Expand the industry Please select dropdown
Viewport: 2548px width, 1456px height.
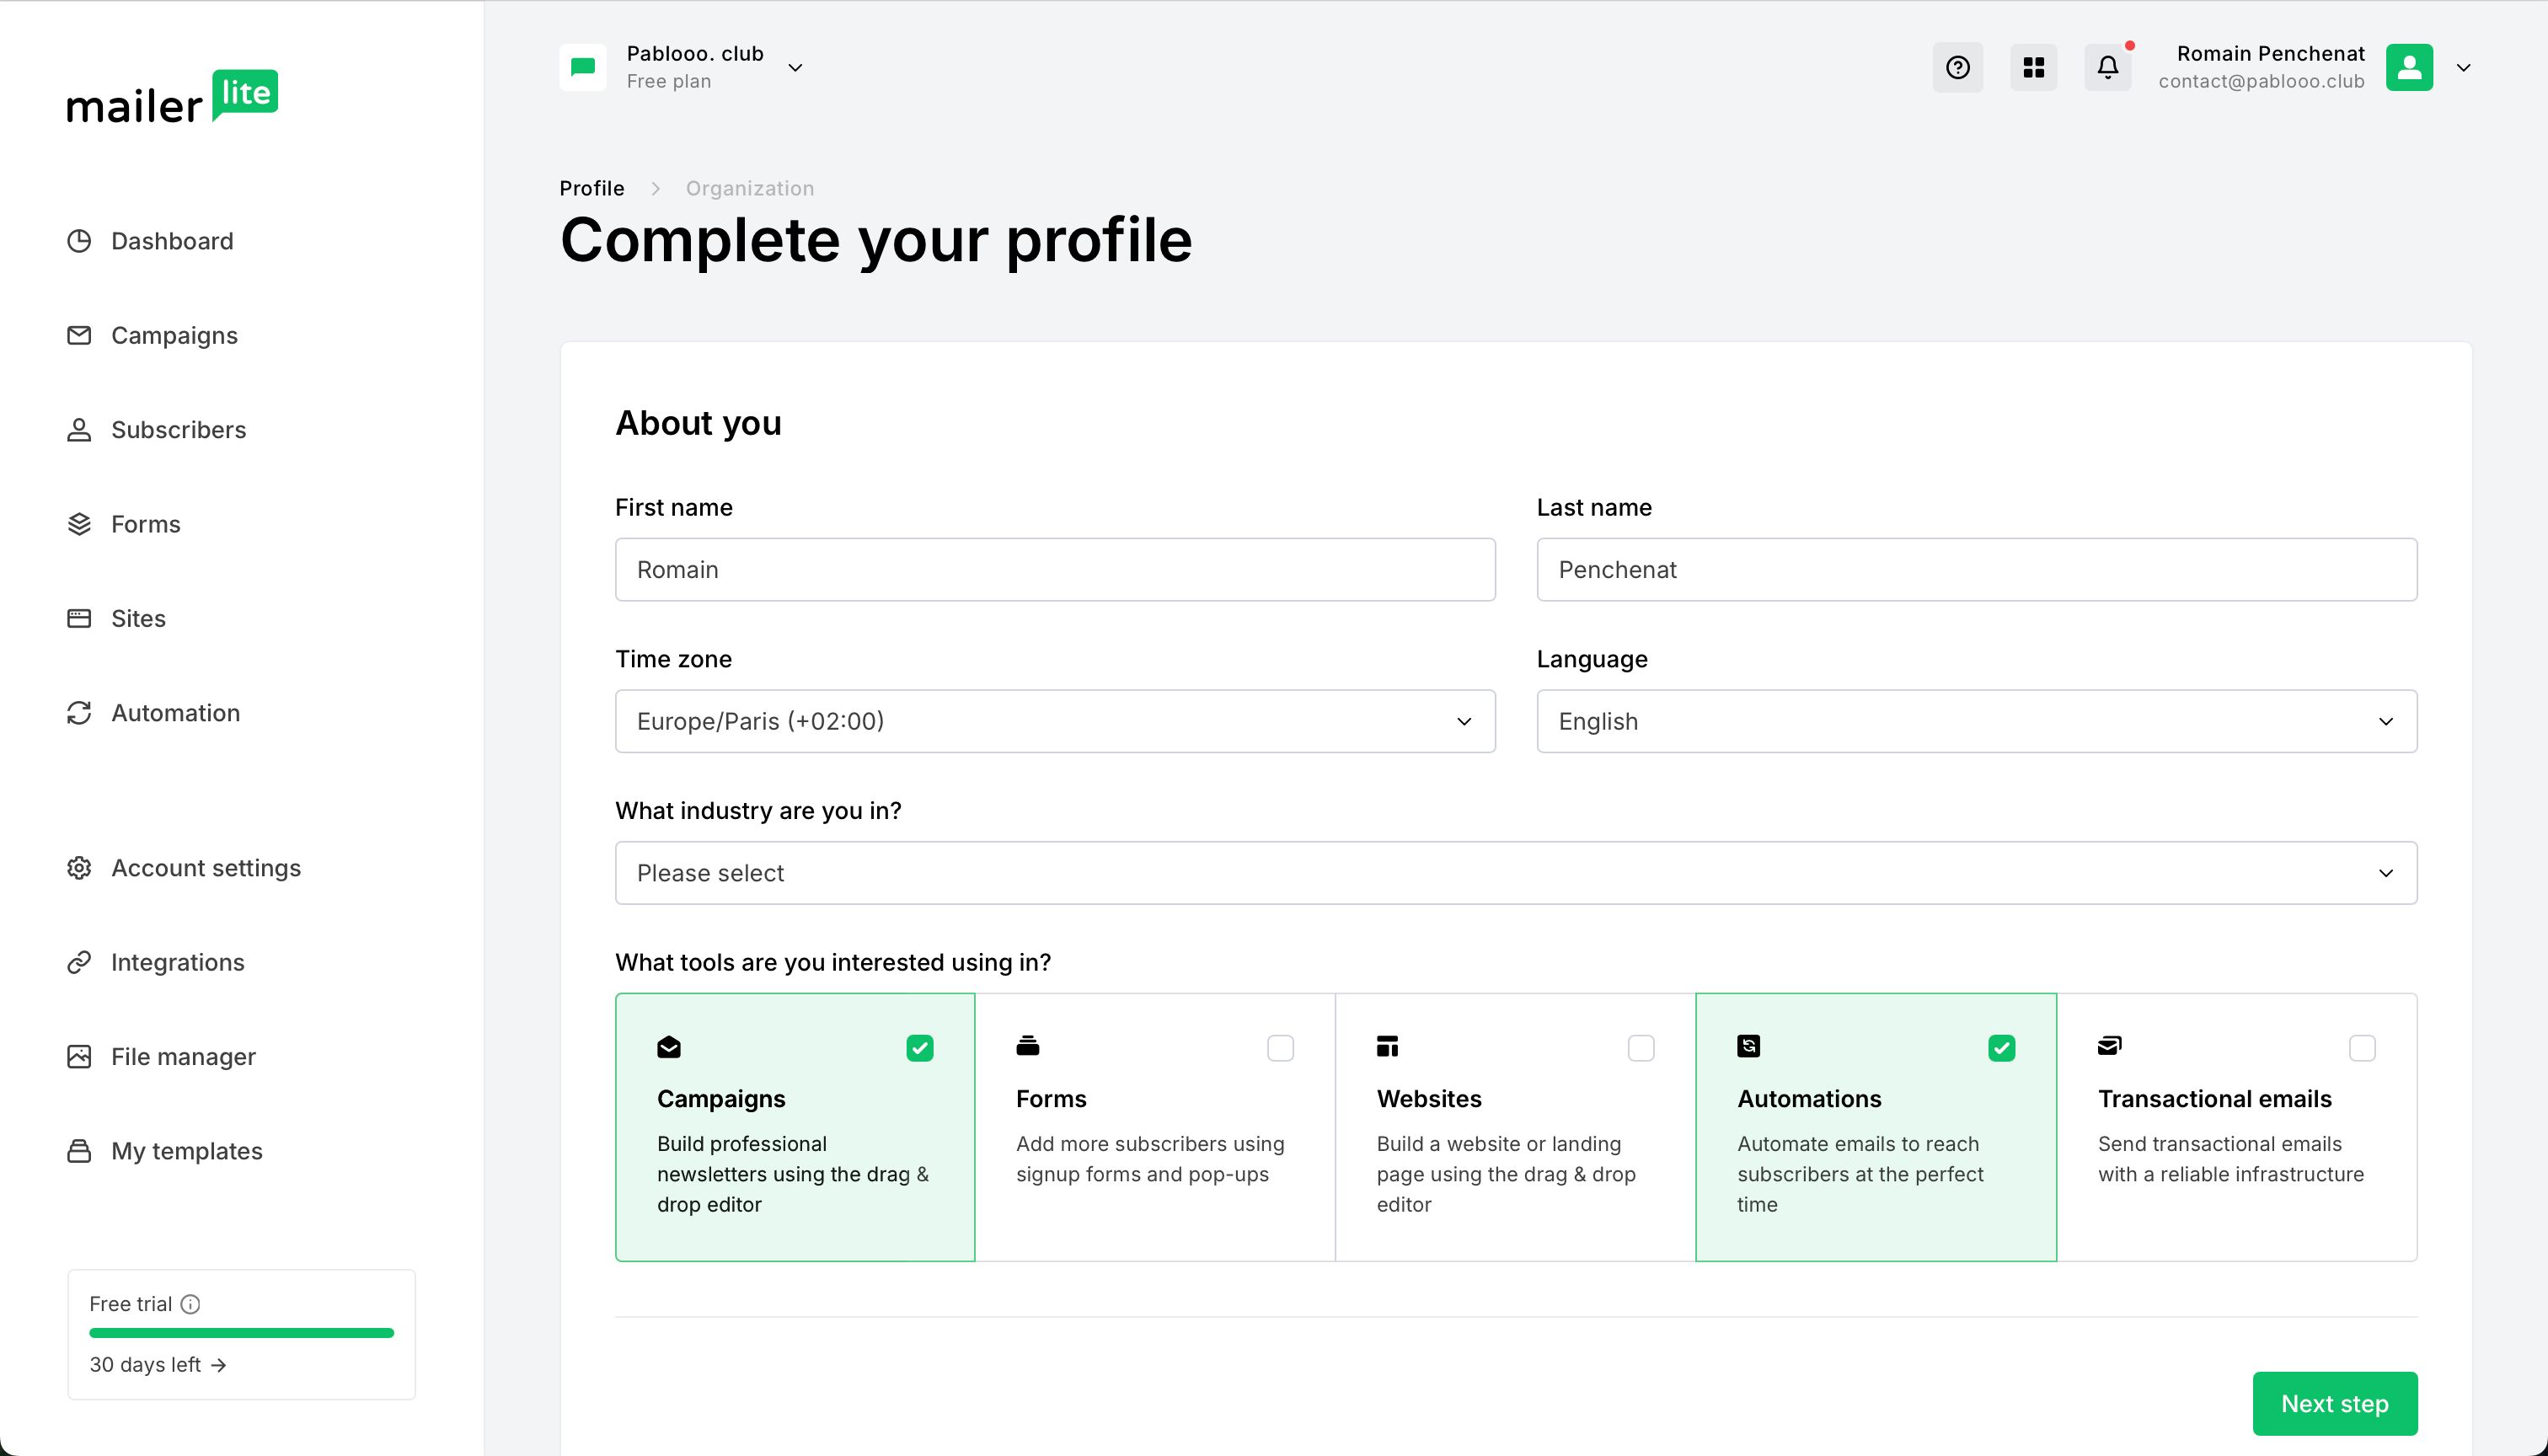[1515, 873]
